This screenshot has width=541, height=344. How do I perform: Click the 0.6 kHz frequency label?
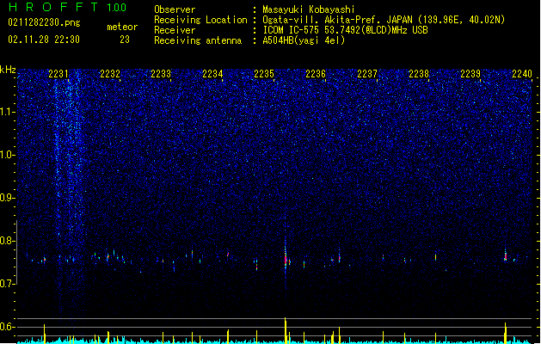[8, 327]
